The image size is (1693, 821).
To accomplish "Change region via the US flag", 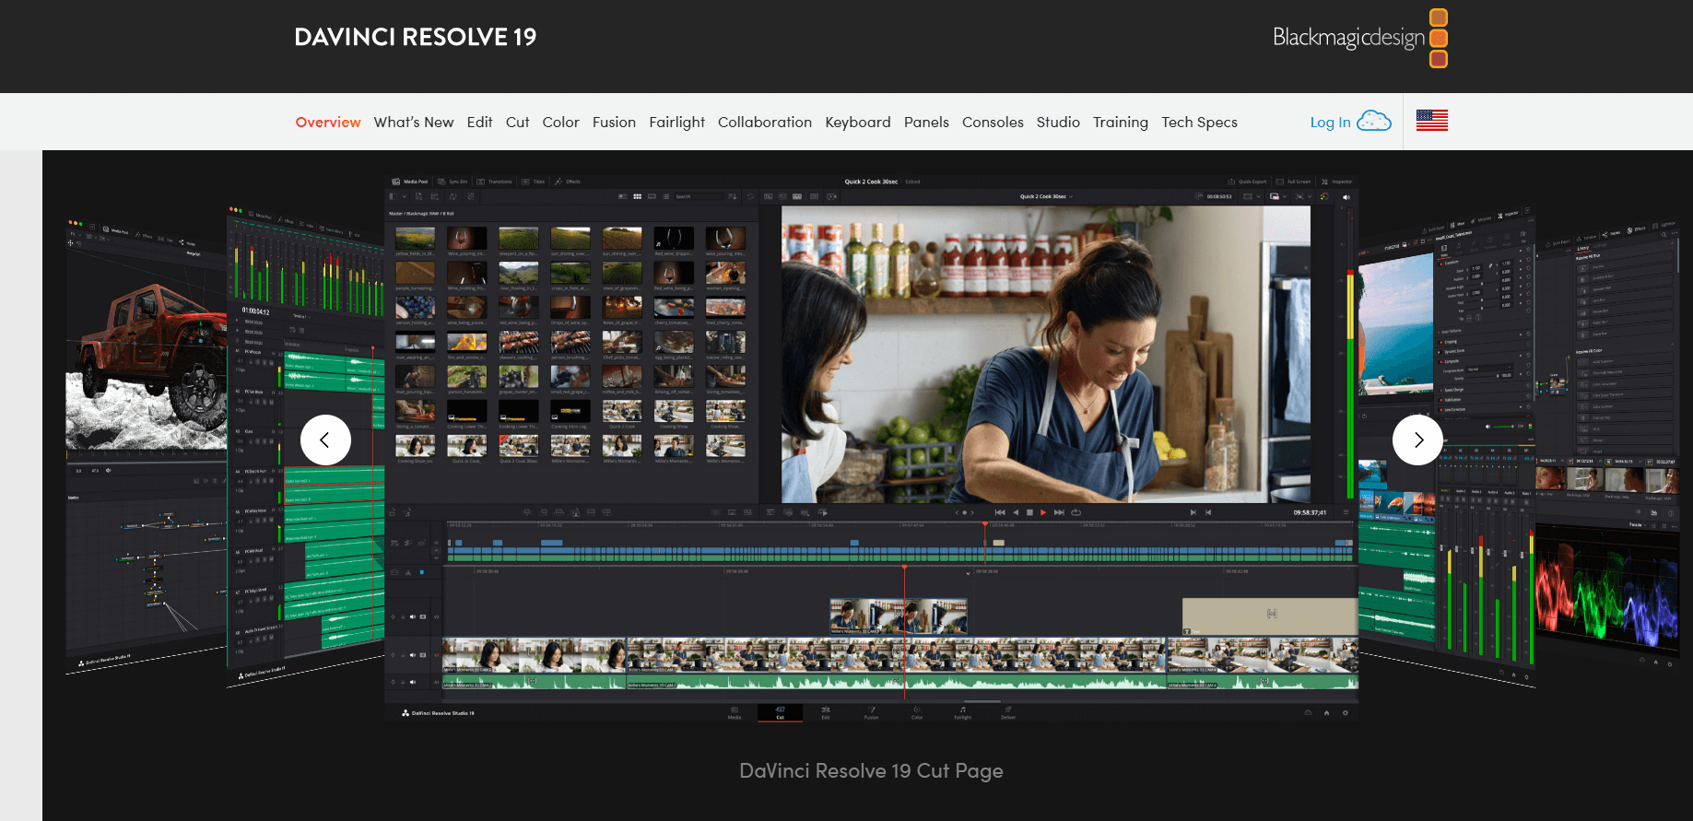I will (1432, 120).
